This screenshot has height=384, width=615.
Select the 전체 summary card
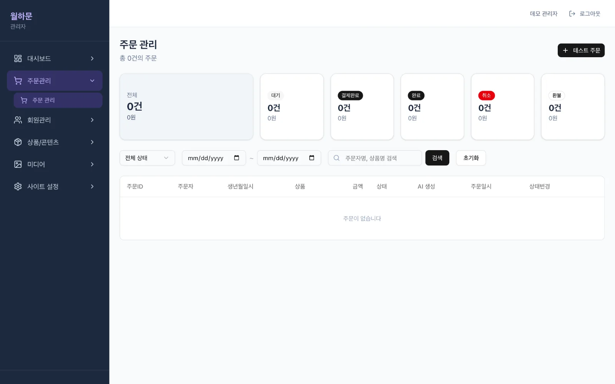click(x=186, y=107)
